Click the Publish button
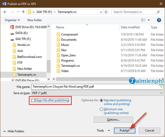This screenshot has height=137, width=165. coord(125,130)
